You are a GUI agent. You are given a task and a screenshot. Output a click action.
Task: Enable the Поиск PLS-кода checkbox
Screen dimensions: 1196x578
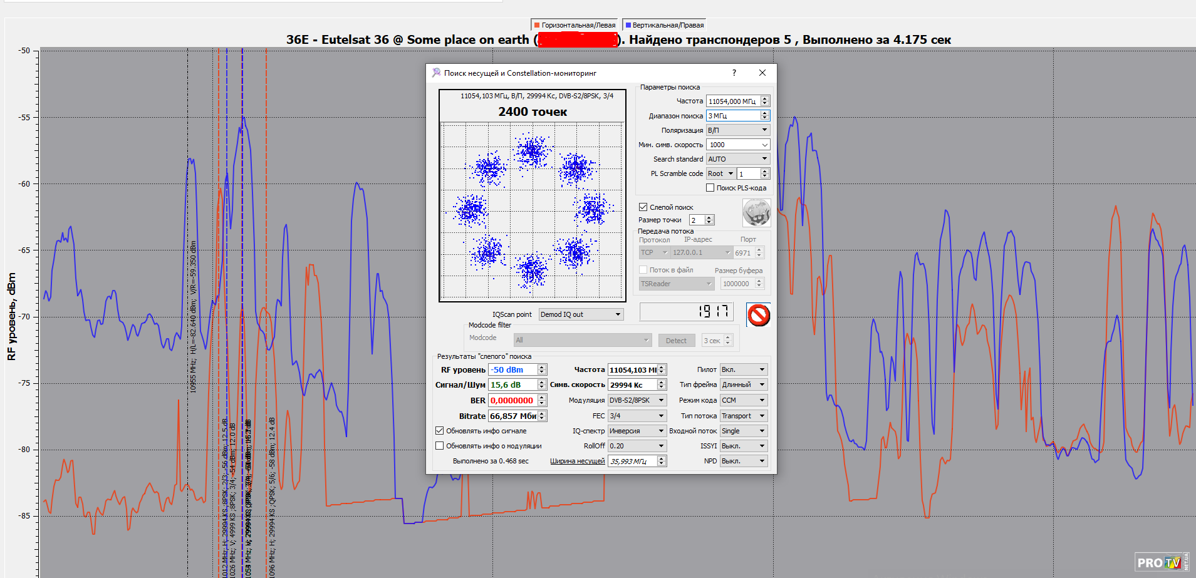[x=710, y=188]
